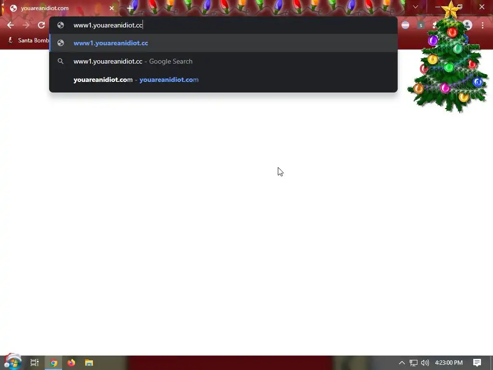Reload the page with the refresh icon
This screenshot has width=493, height=370.
click(x=41, y=25)
